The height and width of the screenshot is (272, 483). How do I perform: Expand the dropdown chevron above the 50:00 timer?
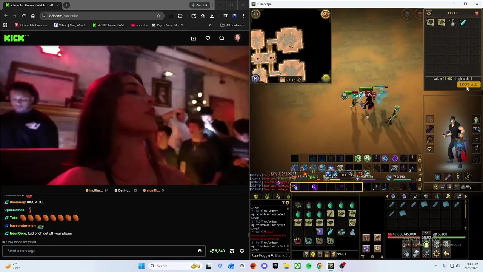426,233
